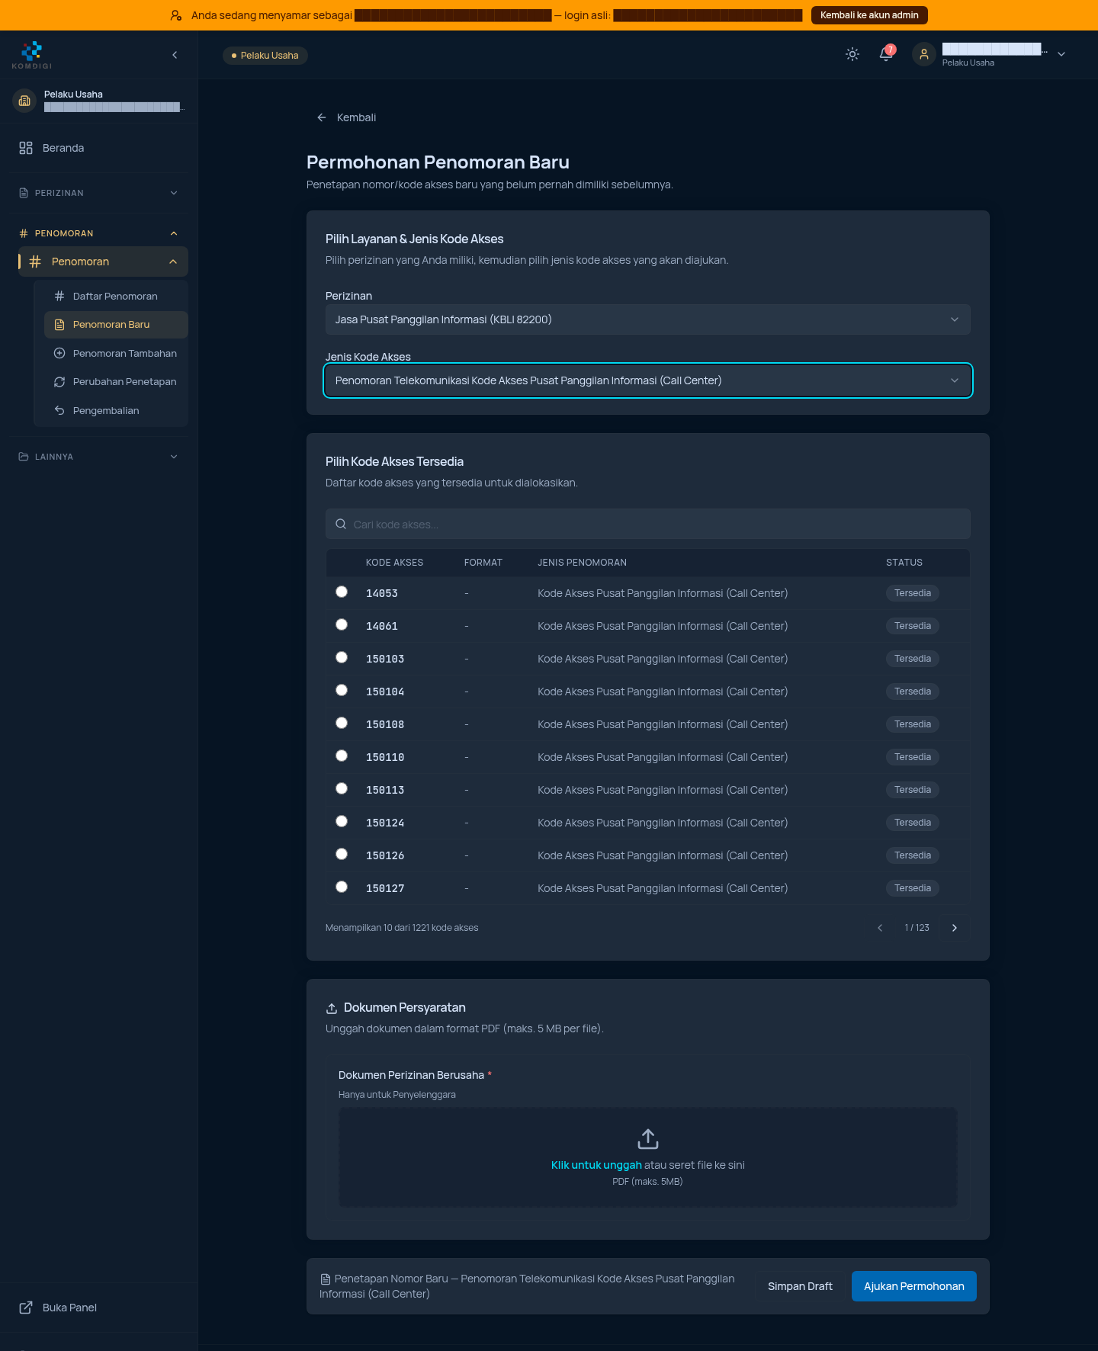Open the Perizinan dropdown
Screen dimensions: 1098x1351
tap(648, 319)
